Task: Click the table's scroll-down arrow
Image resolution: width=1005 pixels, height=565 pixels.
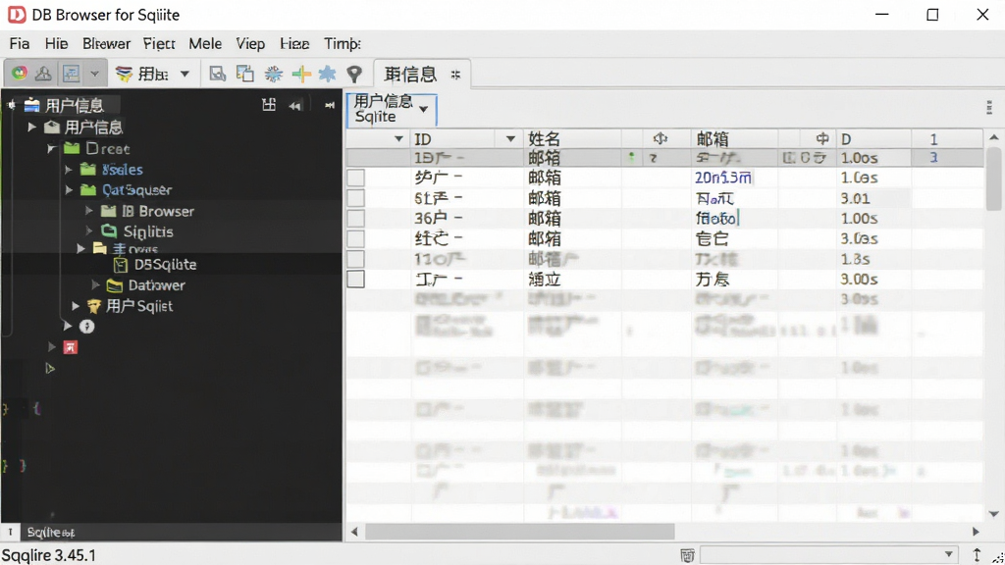Action: [993, 514]
